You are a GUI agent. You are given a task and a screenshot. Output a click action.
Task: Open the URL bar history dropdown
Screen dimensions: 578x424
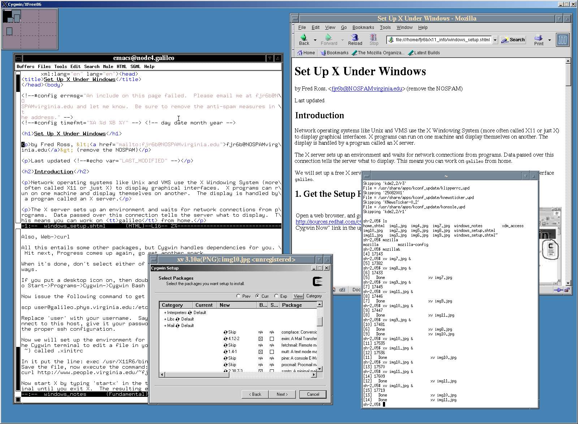(x=495, y=40)
